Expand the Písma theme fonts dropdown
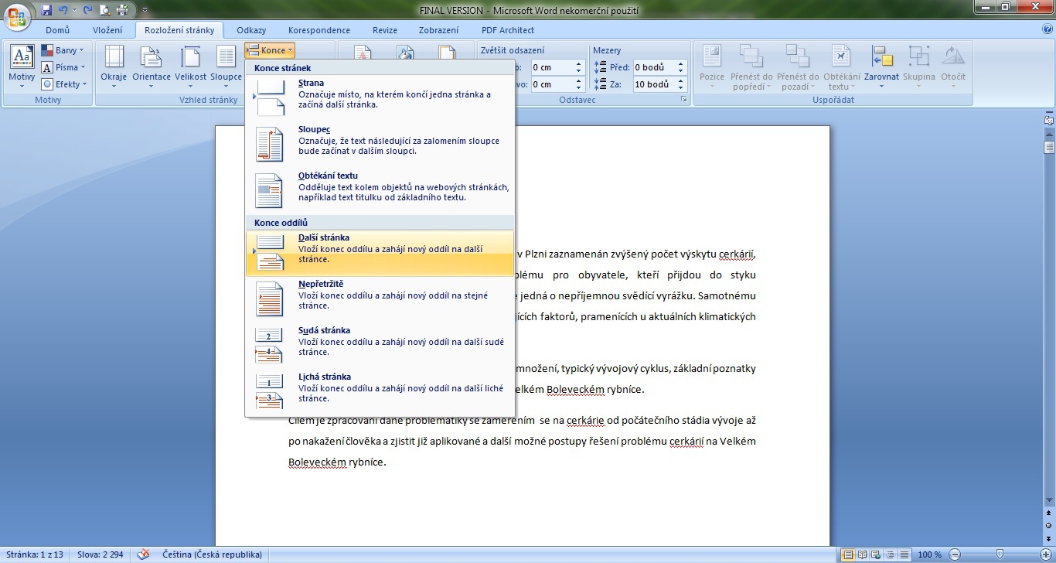Screen dimensions: 1056x563 (65, 67)
